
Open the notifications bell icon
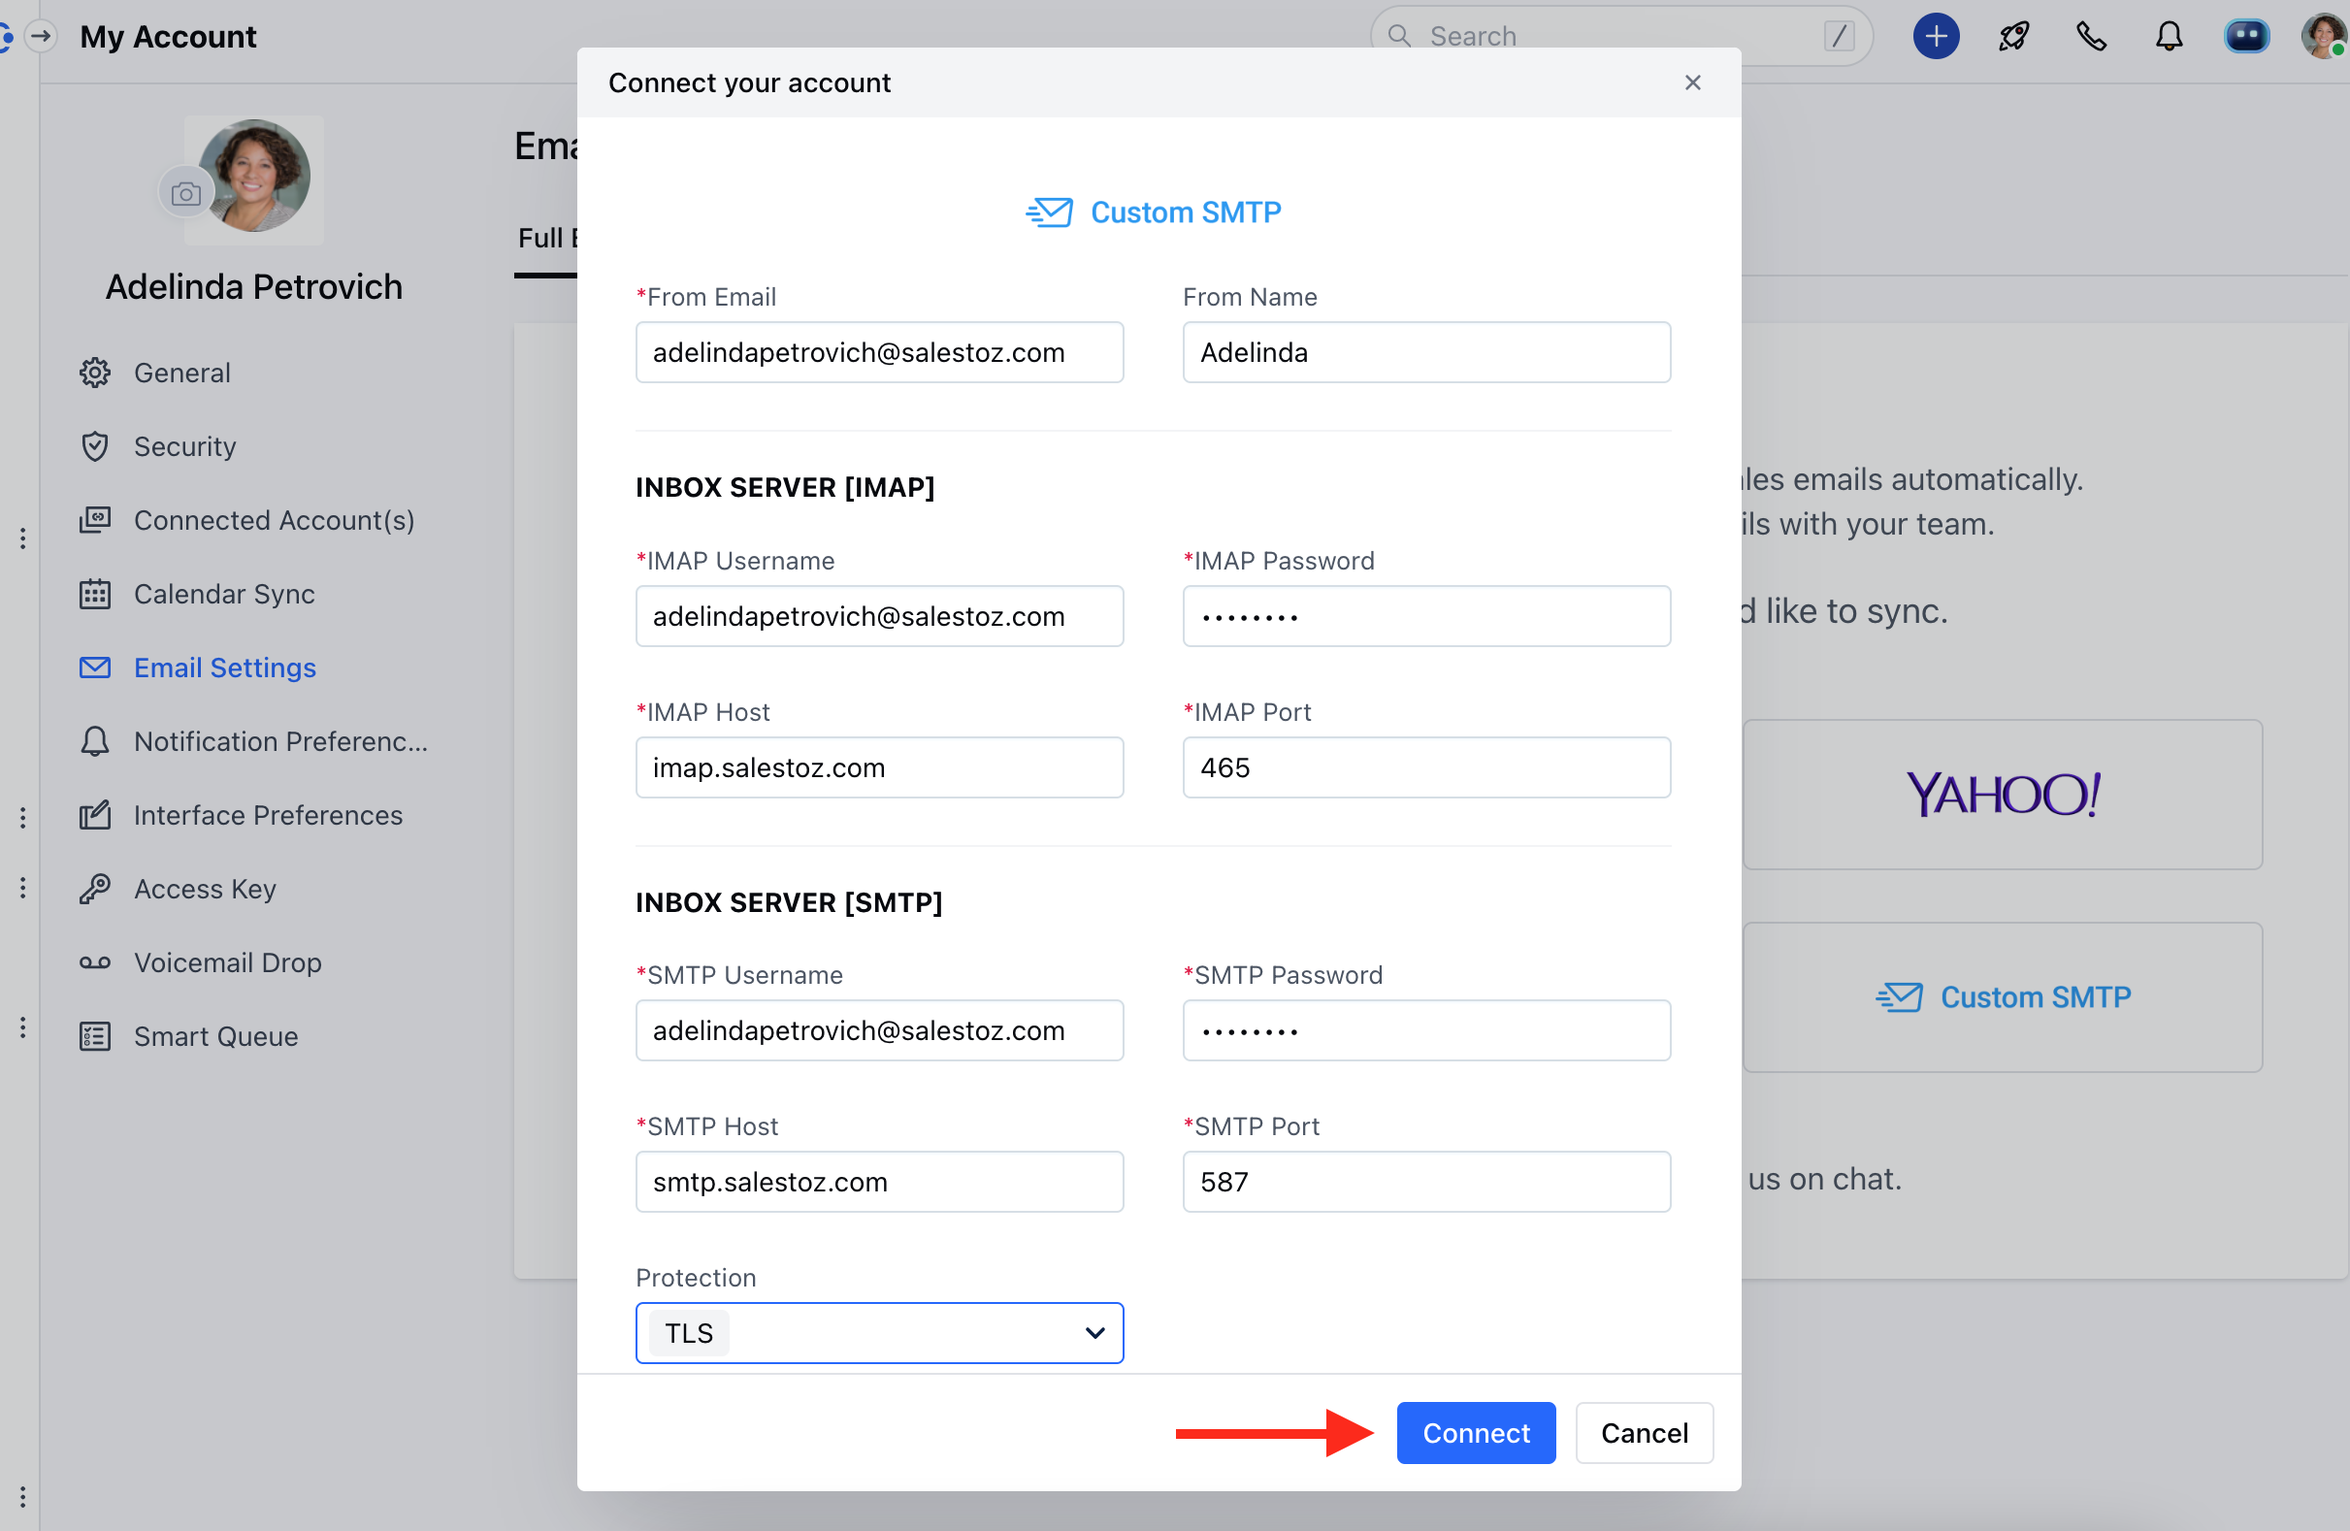pyautogui.click(x=2169, y=37)
